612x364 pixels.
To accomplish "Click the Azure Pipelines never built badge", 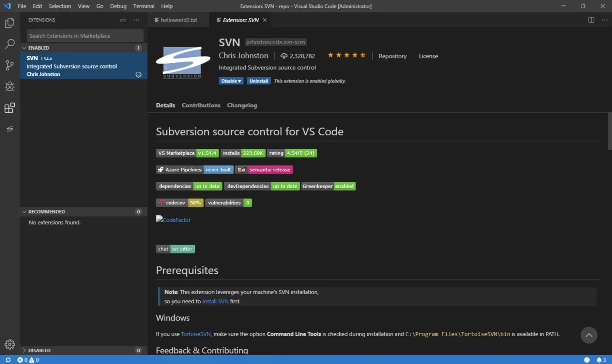I will (x=195, y=170).
